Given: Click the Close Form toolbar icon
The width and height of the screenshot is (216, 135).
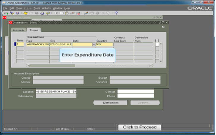Looking at the screenshot, I should [48, 13].
